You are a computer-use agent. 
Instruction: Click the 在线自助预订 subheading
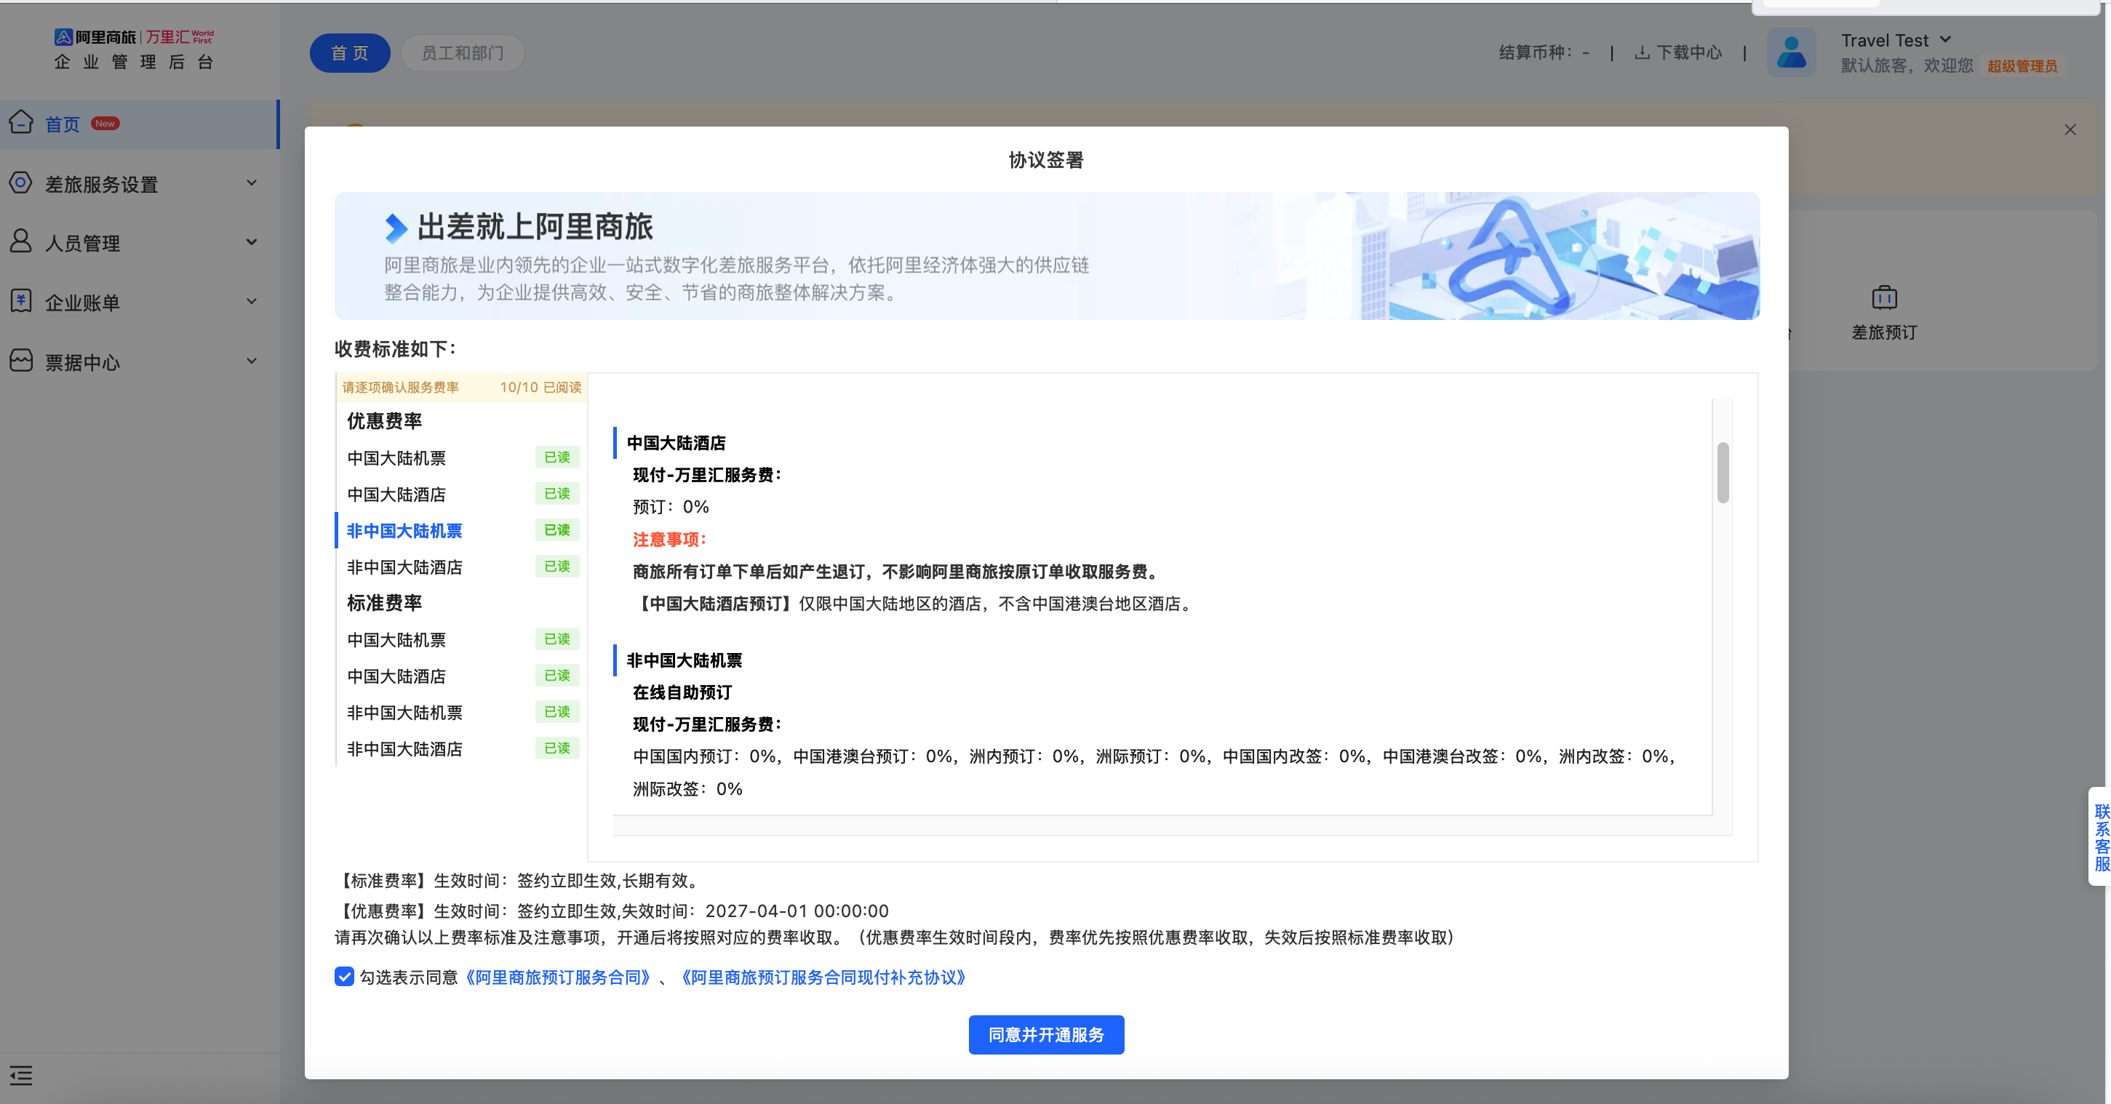click(682, 692)
